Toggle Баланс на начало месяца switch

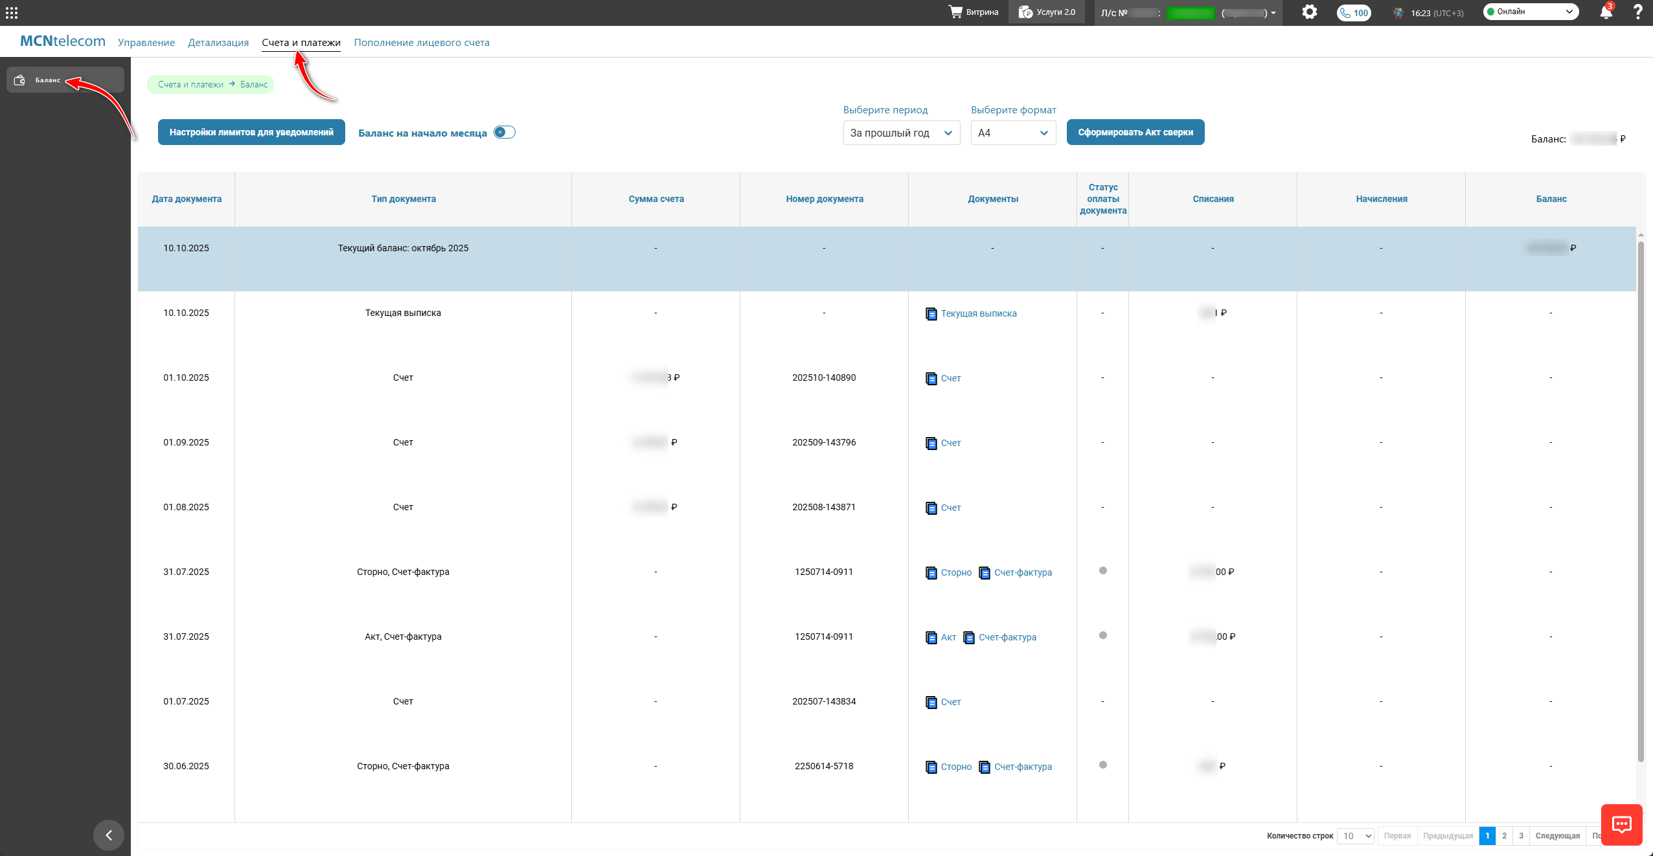[504, 132]
